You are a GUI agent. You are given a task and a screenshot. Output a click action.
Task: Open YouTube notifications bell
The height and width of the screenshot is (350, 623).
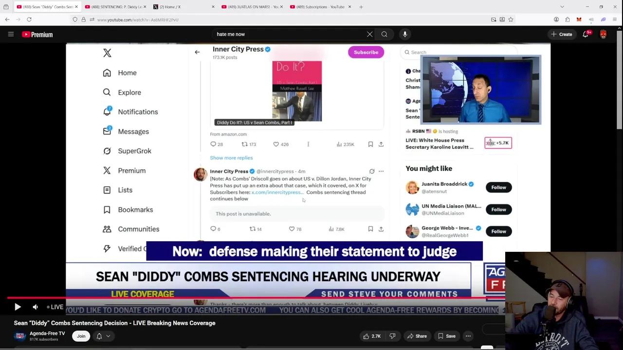point(586,34)
